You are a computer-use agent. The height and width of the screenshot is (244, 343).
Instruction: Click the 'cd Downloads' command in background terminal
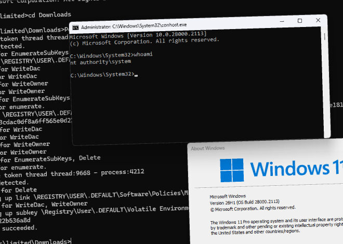(x=50, y=15)
